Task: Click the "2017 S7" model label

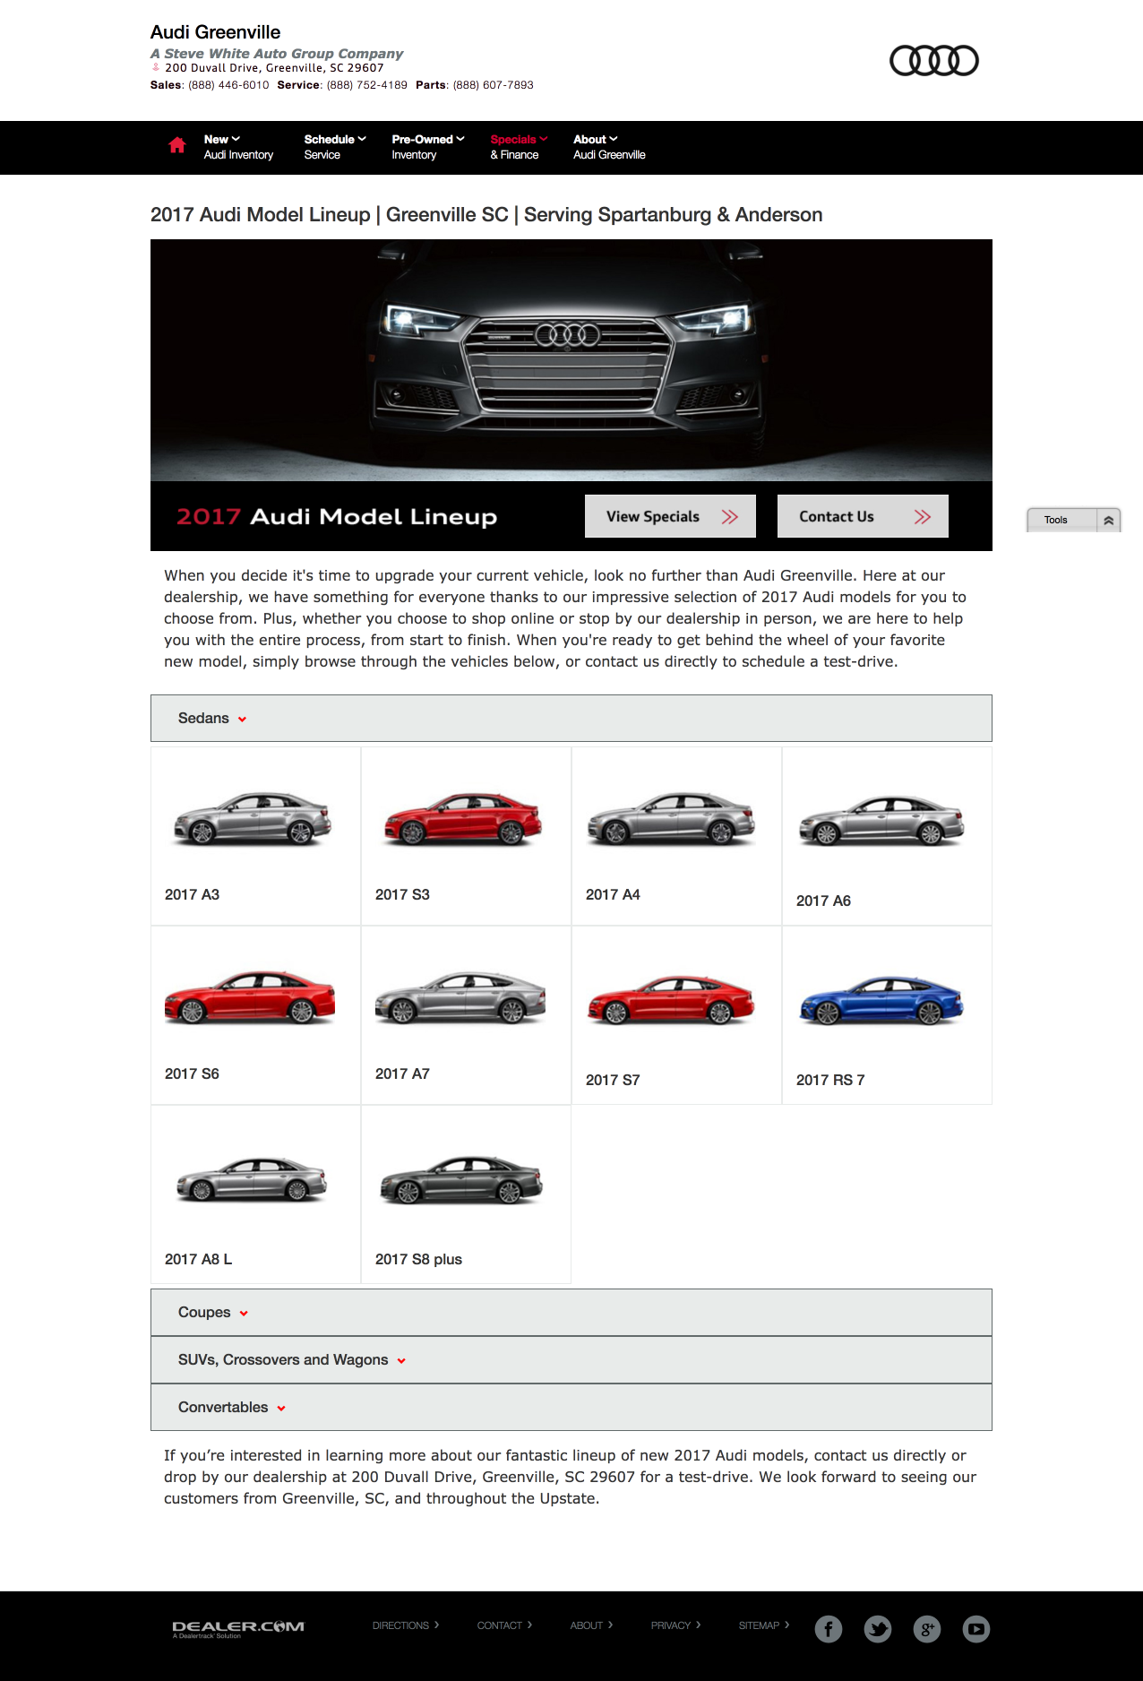Action: point(614,1080)
